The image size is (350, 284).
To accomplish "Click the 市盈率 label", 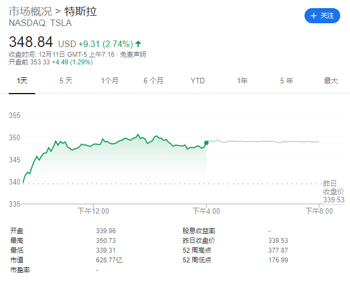I will coord(20,270).
